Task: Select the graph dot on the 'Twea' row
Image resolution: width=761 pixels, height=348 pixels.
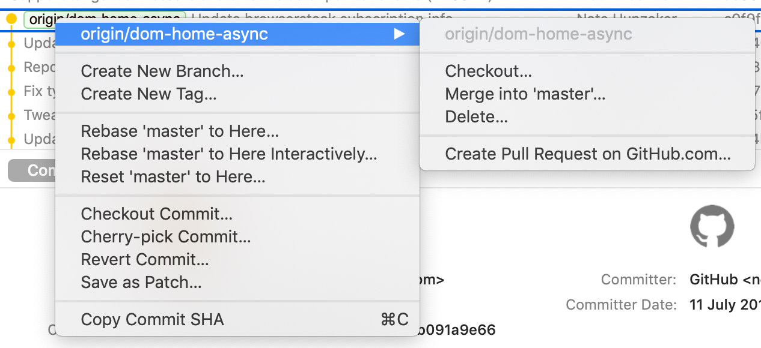Action: coord(11,115)
